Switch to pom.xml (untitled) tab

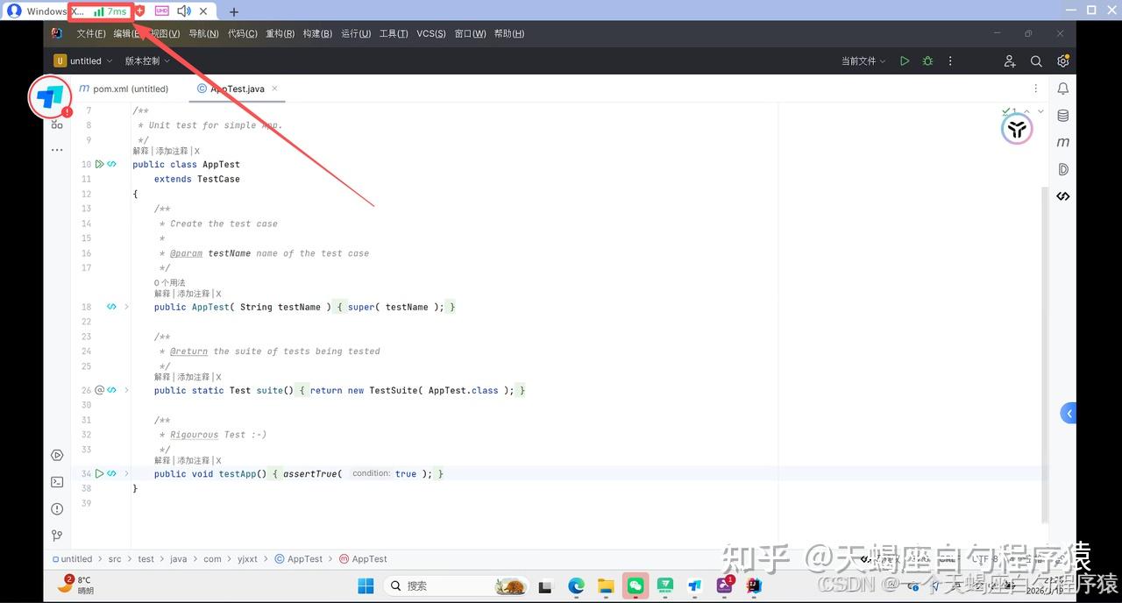[x=124, y=89]
